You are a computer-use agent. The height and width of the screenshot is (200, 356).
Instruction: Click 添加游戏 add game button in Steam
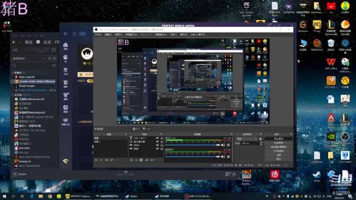tap(20, 174)
